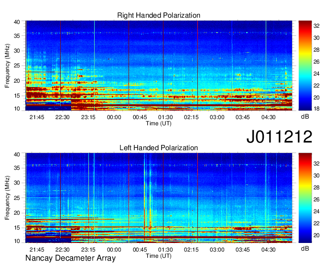Screen dimensions: 325x264
Task: Click the 03:45 tick label on the top plot
Action: pos(242,117)
